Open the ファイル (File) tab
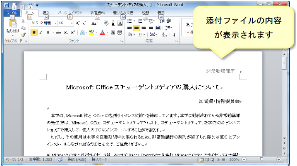The image size is (297, 166). tap(12, 13)
